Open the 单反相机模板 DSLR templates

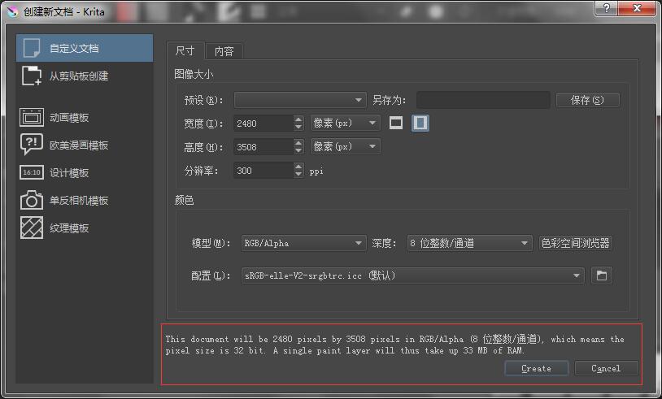(85, 201)
